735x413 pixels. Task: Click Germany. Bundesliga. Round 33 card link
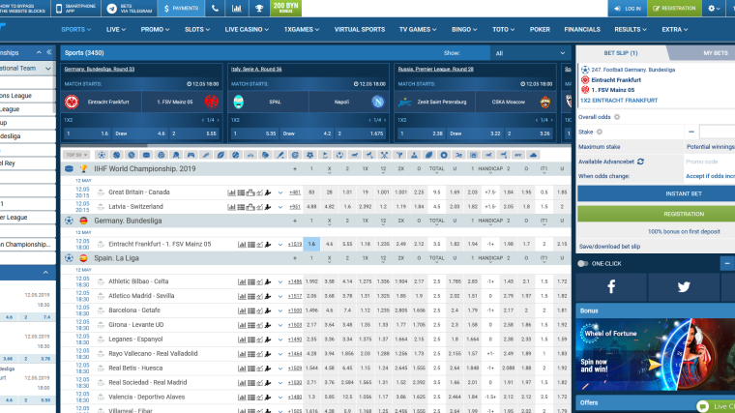(x=100, y=69)
